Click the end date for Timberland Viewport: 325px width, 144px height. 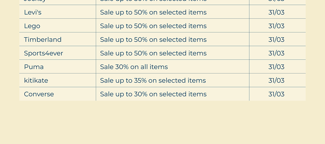(276, 39)
